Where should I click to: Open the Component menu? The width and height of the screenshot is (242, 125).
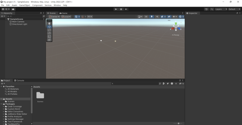pyautogui.click(x=37, y=5)
